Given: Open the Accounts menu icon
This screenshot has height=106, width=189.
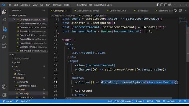Looking at the screenshot, I should tap(4, 87).
